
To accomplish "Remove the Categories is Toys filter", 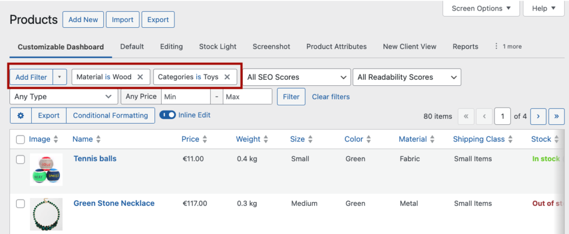I will click(x=227, y=77).
